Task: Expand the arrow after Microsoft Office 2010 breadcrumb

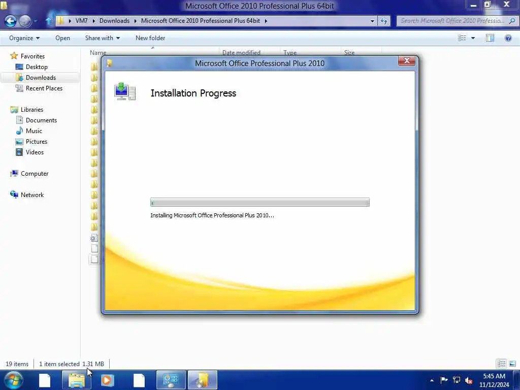Action: [266, 21]
